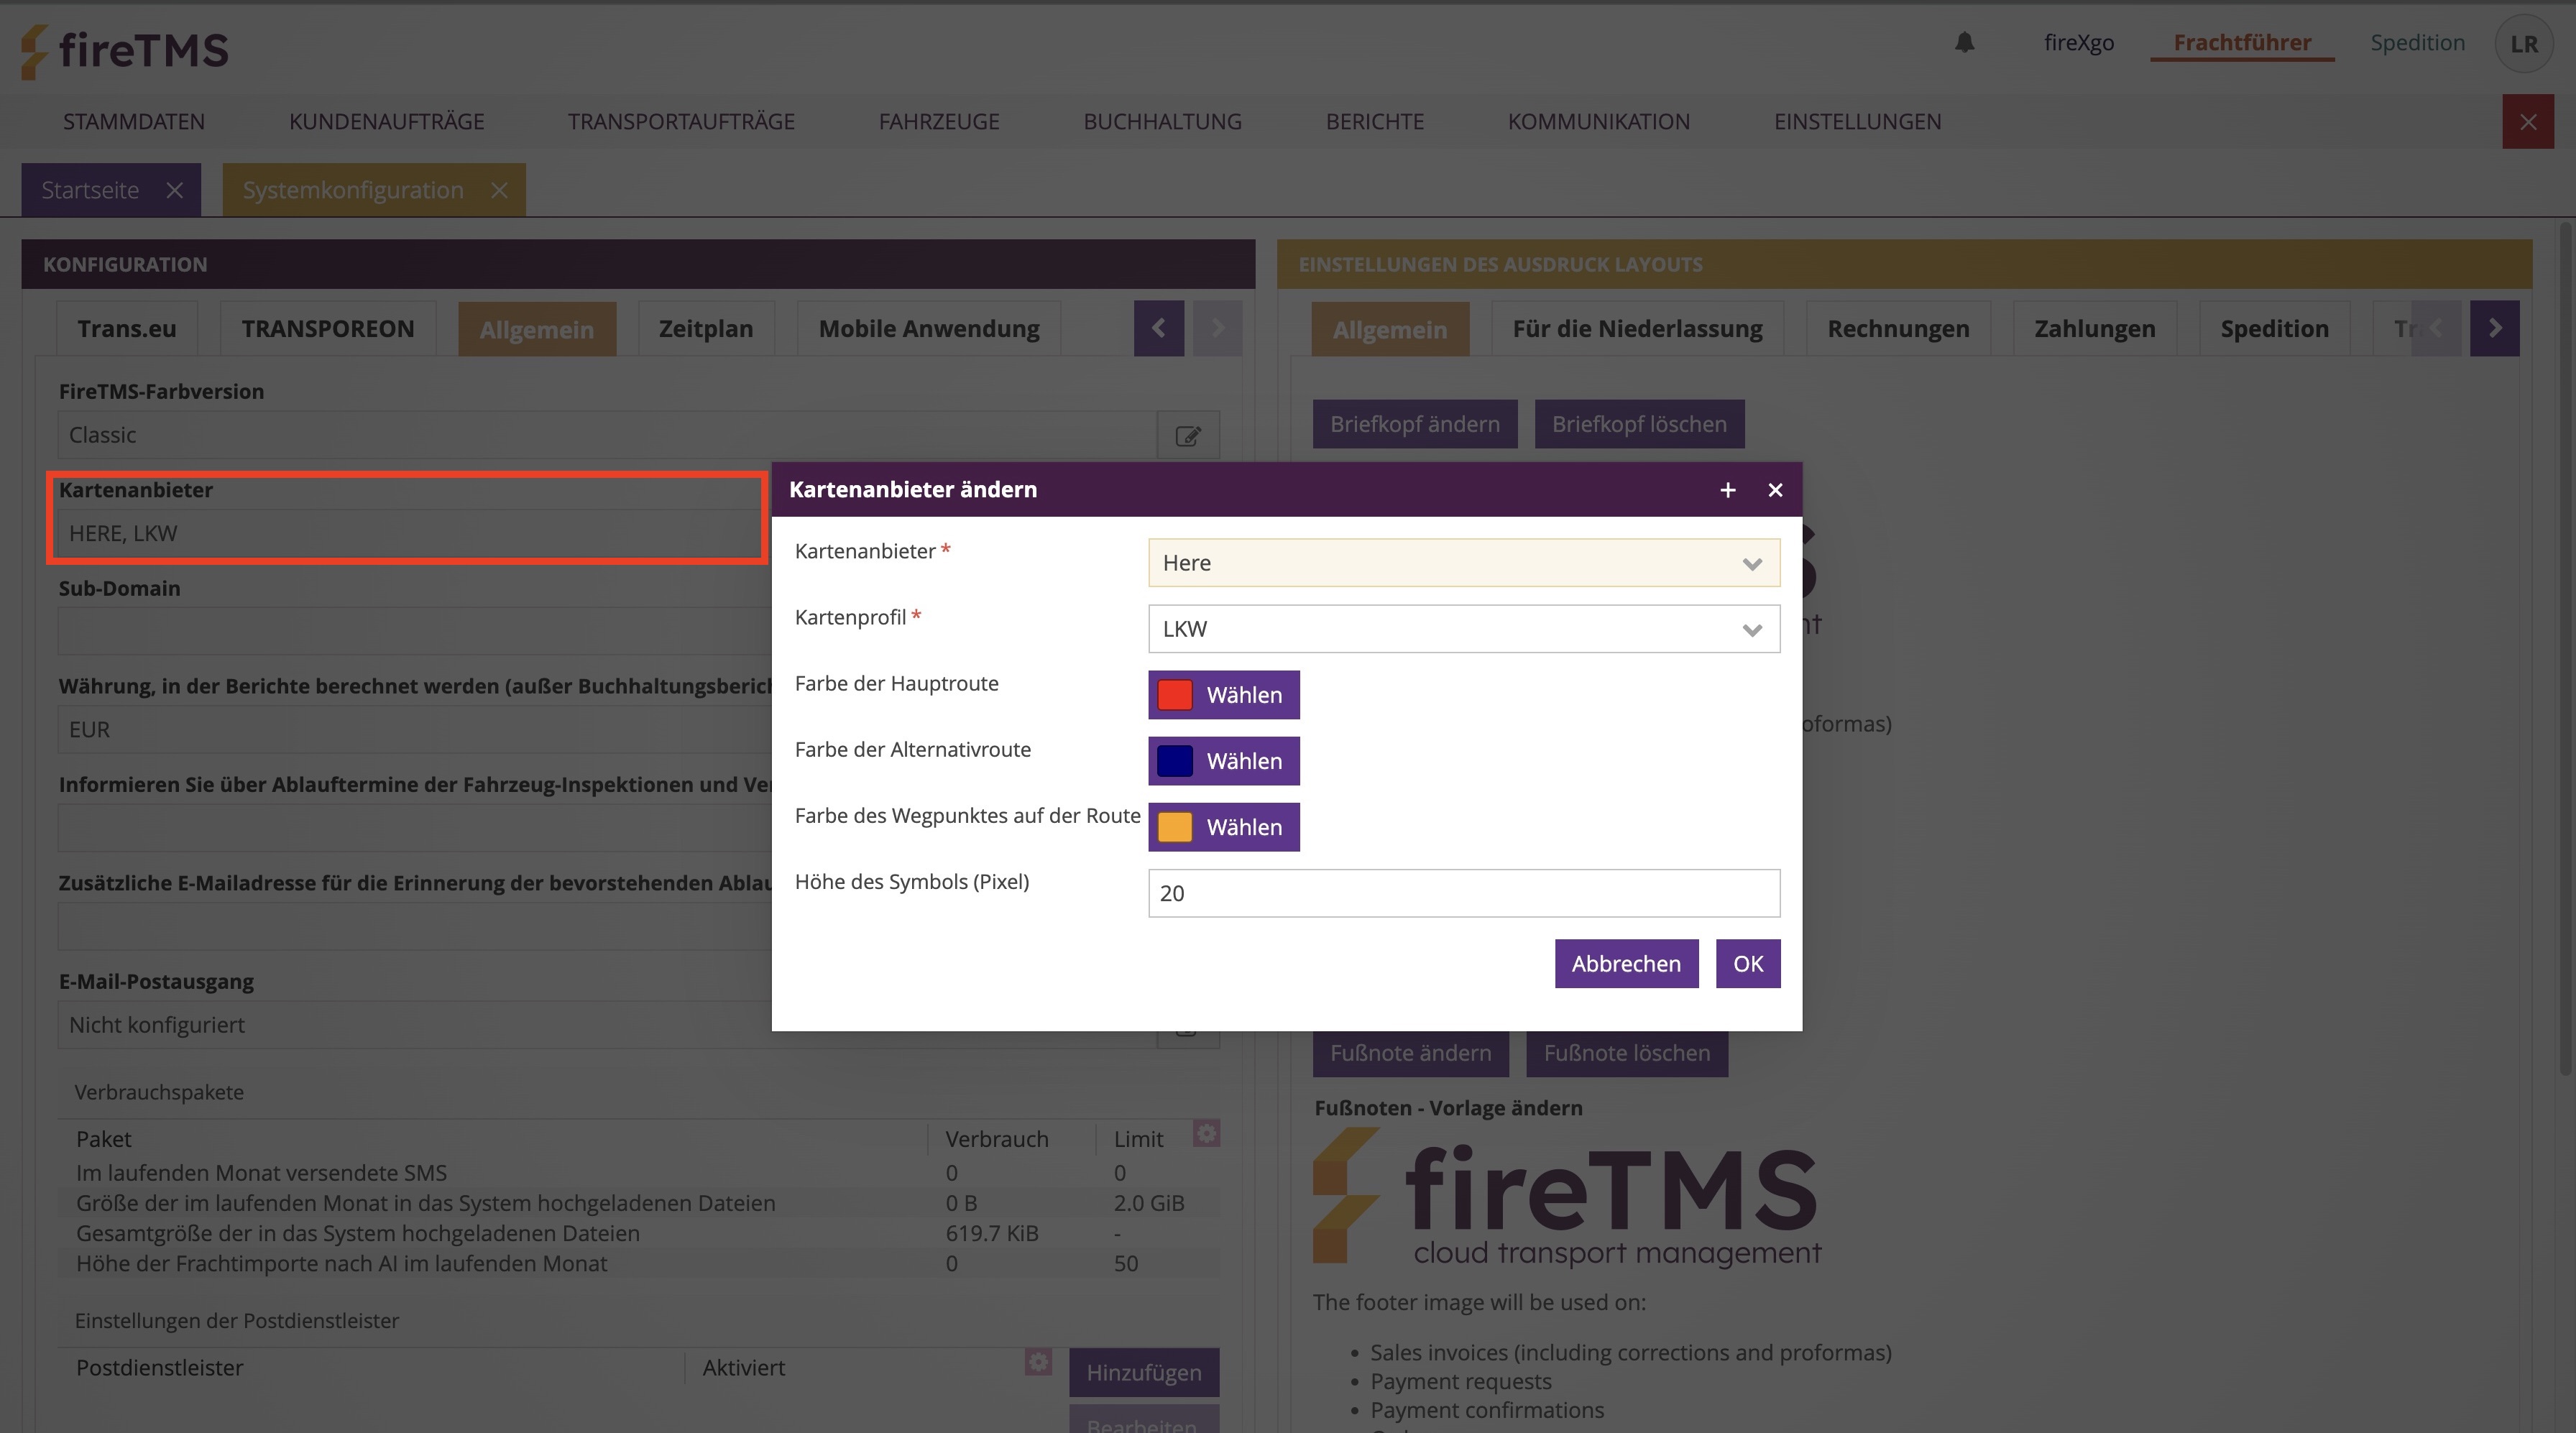Click gear icon in Postdienstleister table header

coord(1038,1362)
